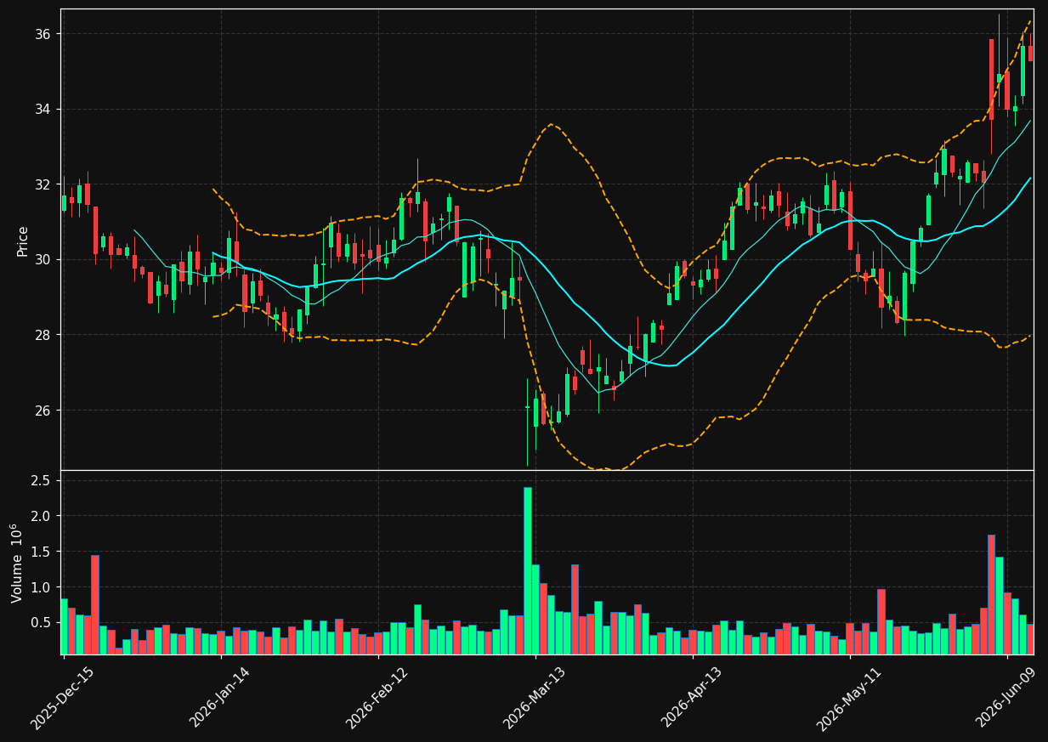Select the 32 price tick label
This screenshot has width=1048, height=742.
point(42,184)
